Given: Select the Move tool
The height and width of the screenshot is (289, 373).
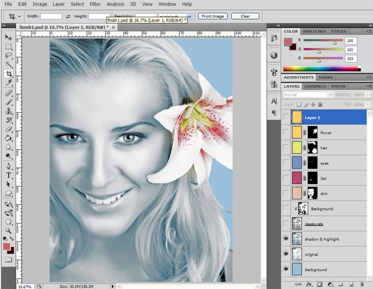Looking at the screenshot, I should click(8, 37).
